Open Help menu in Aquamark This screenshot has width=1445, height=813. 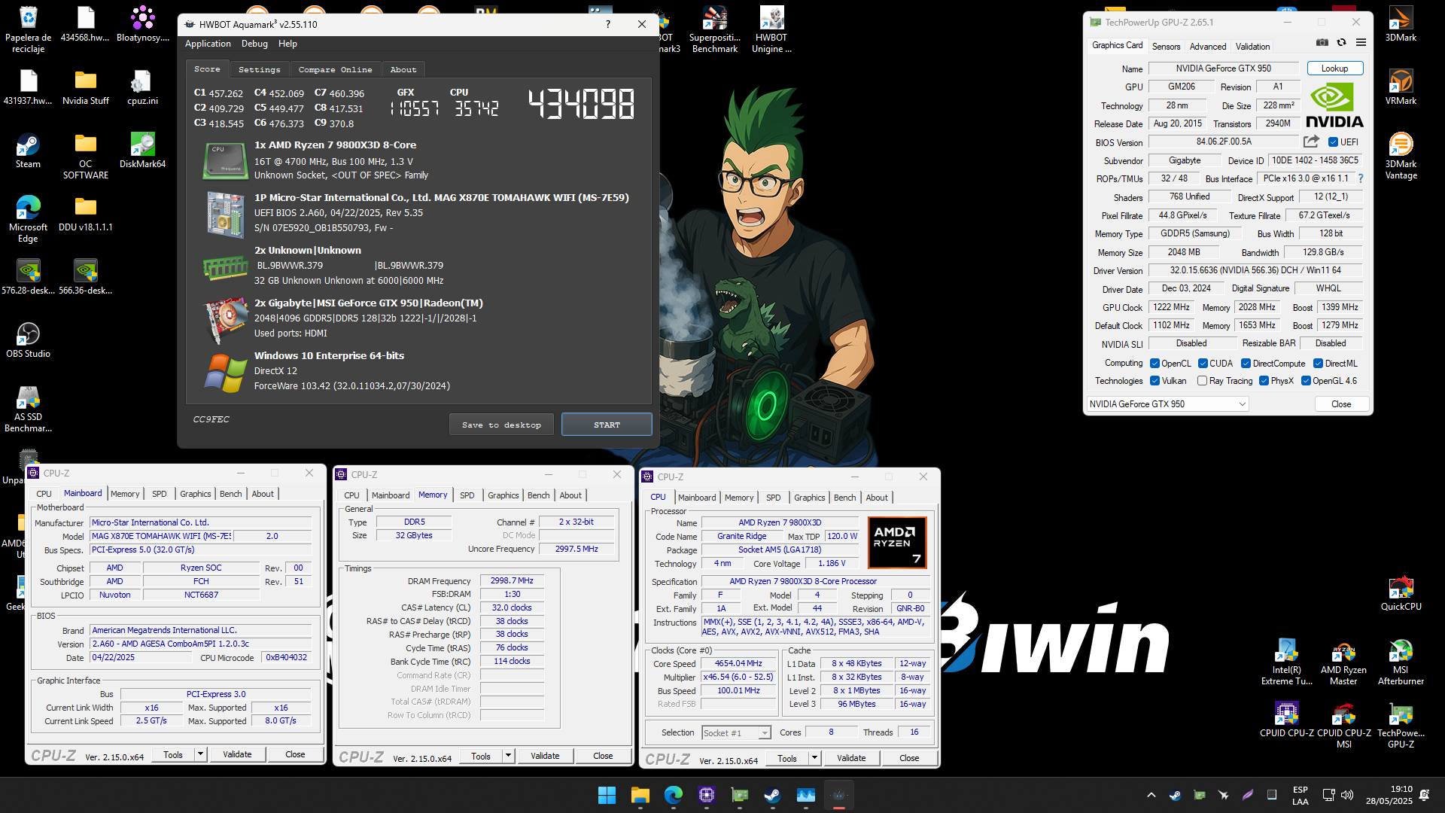point(287,44)
